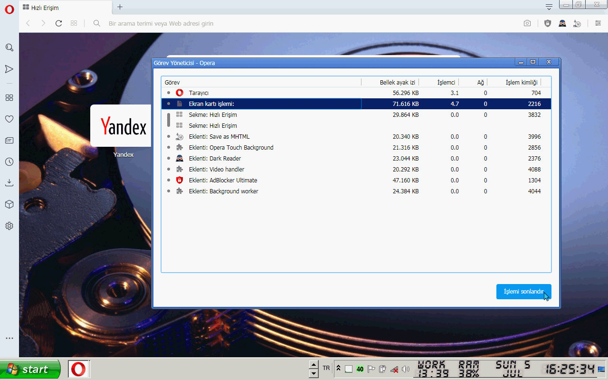Open Easy Setup sliders icon
The image size is (608, 380).
(598, 23)
